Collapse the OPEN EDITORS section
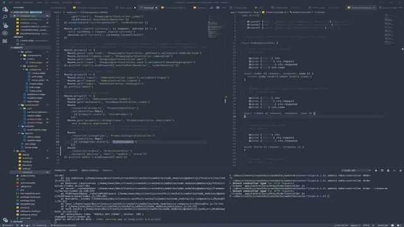Viewport: 404px width, 227px height. pyautogui.click(x=30, y=12)
